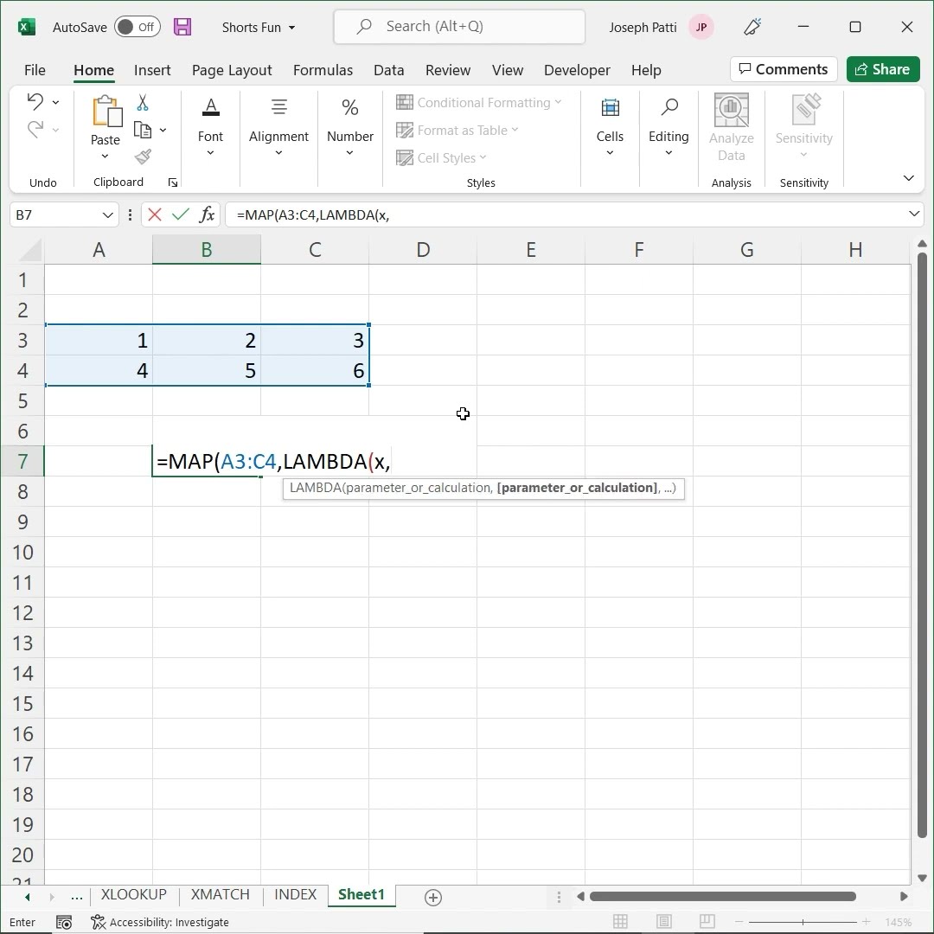This screenshot has height=934, width=934.
Task: Click the Number percent icon
Action: click(x=350, y=107)
